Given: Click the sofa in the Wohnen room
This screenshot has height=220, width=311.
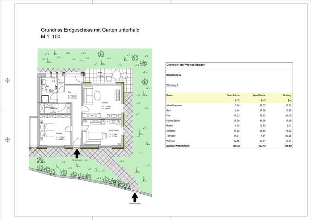Looking at the screenshot, I should pyautogui.click(x=88, y=96).
